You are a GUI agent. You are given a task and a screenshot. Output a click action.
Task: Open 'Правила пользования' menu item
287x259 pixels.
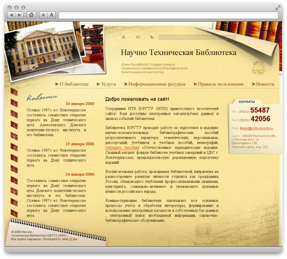click(x=221, y=84)
